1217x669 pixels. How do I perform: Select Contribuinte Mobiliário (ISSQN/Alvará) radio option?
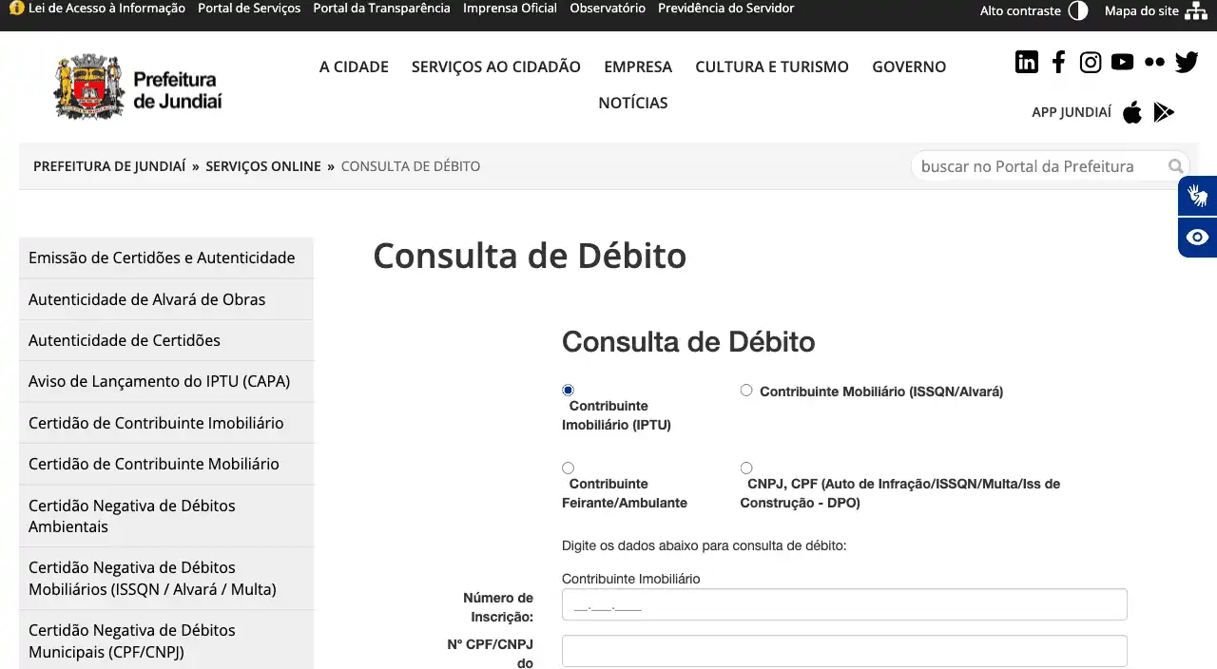pyautogui.click(x=746, y=391)
